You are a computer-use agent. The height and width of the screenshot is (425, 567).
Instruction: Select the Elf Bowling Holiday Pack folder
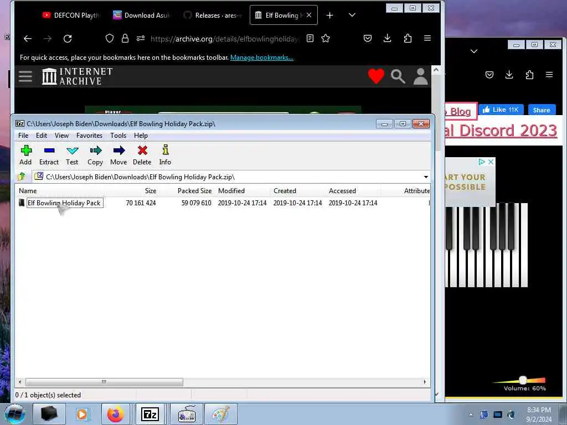(x=64, y=203)
